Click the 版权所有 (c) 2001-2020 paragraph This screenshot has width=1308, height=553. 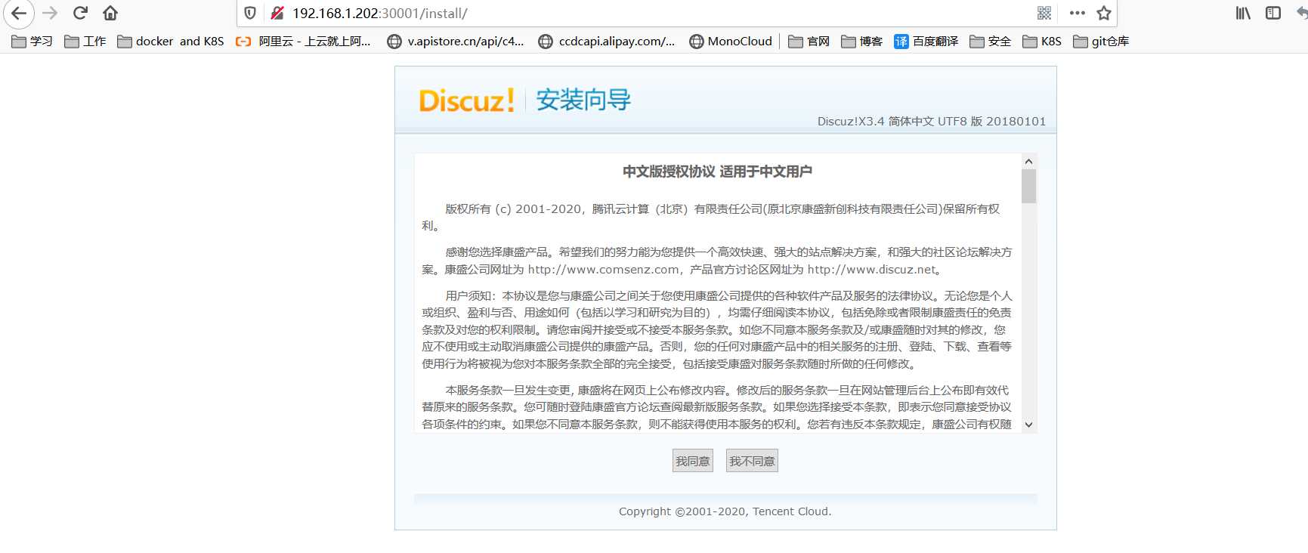coord(711,218)
